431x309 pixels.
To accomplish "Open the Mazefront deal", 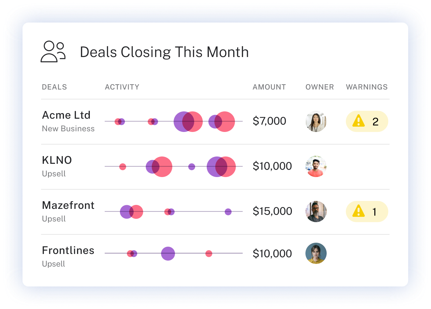I will pyautogui.click(x=68, y=205).
